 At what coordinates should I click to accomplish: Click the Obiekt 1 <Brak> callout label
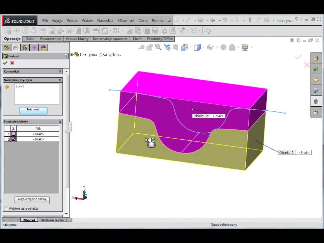[295, 153]
